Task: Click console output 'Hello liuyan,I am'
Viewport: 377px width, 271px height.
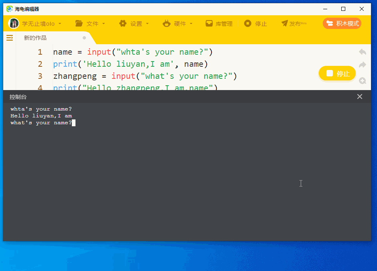Action: [41, 116]
